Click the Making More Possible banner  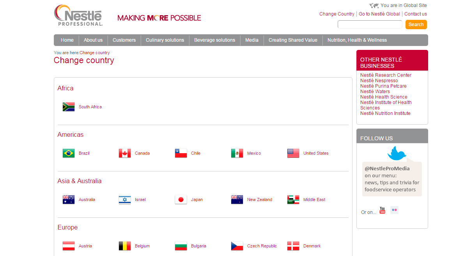click(159, 18)
